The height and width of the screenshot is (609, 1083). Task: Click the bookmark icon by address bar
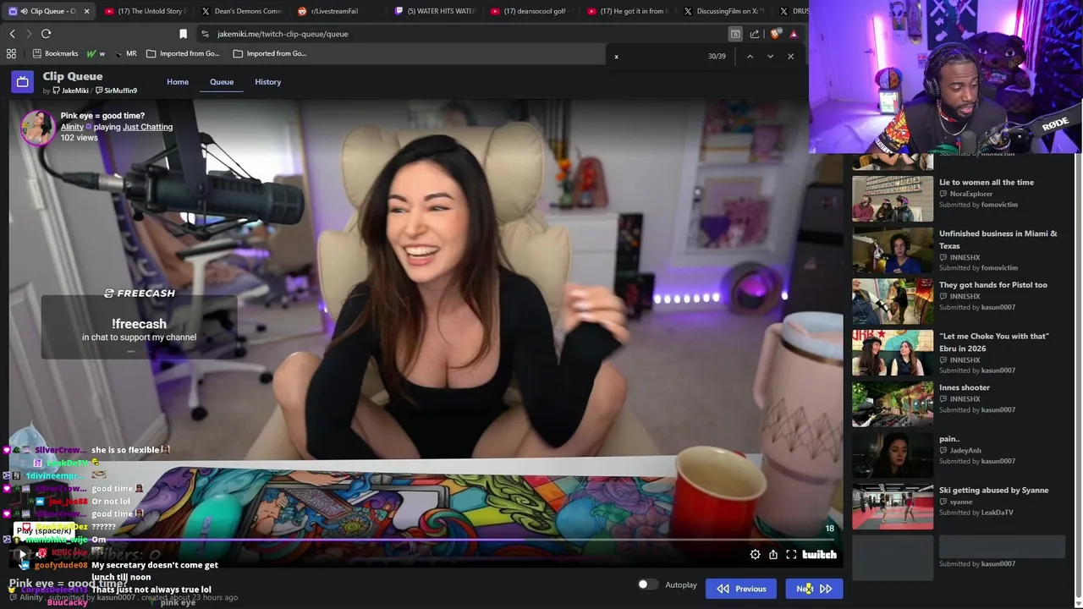pyautogui.click(x=183, y=34)
